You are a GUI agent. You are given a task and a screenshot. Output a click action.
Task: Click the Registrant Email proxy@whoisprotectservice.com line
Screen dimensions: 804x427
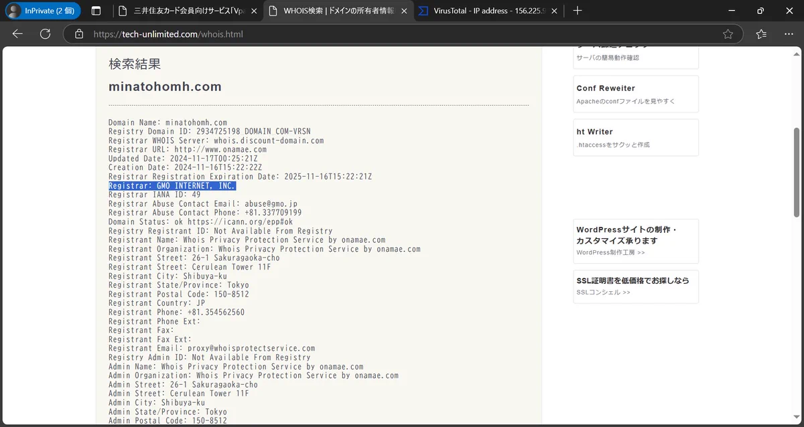212,349
